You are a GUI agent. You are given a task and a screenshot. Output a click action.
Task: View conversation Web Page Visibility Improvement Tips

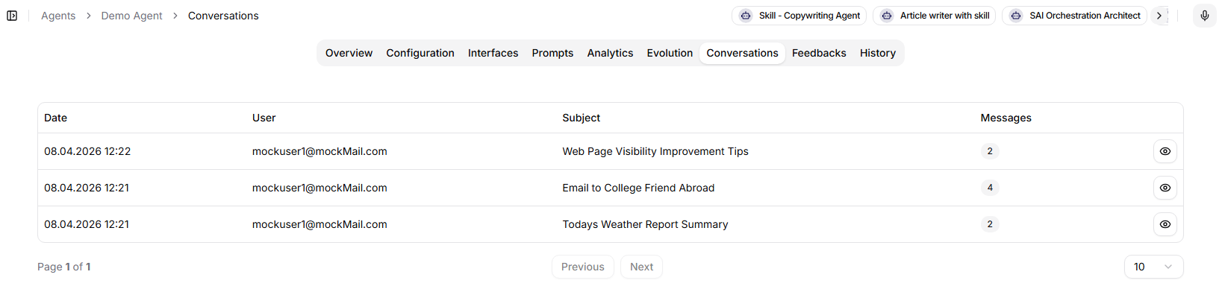(1165, 151)
